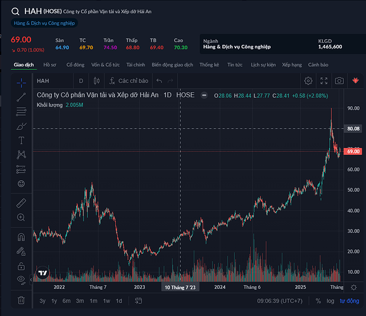
Task: Set chart range to 6m
Action: point(66,301)
